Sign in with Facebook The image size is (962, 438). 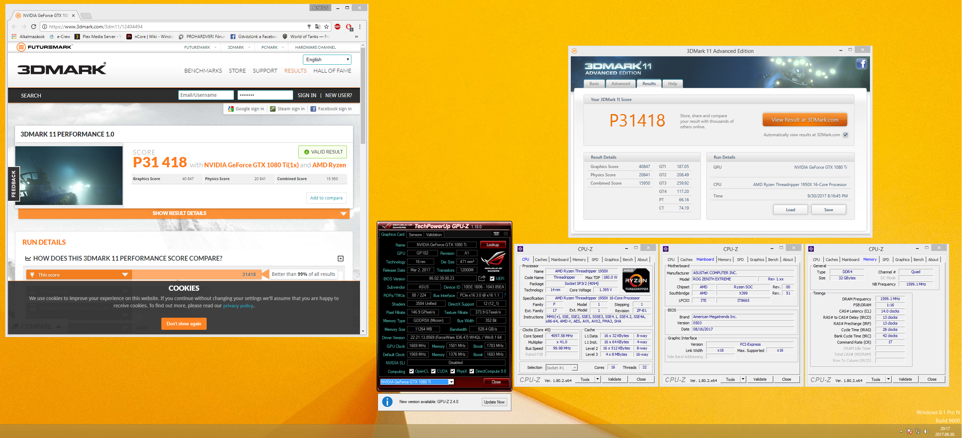pyautogui.click(x=331, y=109)
